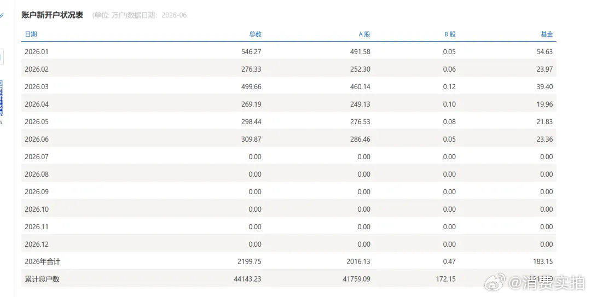Select the 2026.11 date cell
591x297 pixels.
click(37, 226)
